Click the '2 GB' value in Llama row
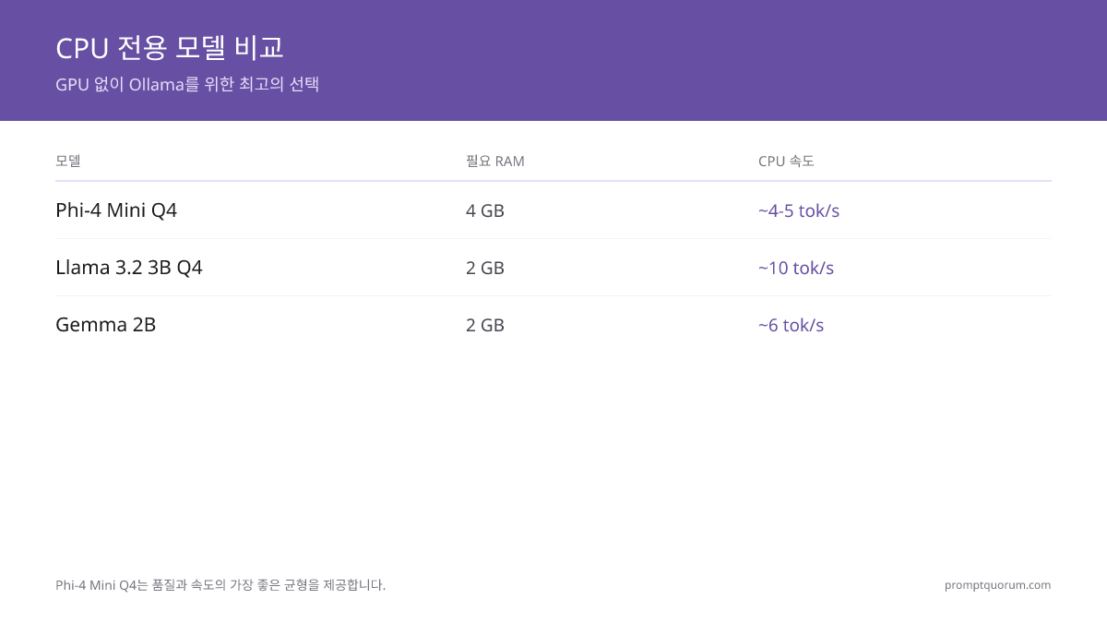The height and width of the screenshot is (623, 1107). click(x=485, y=268)
